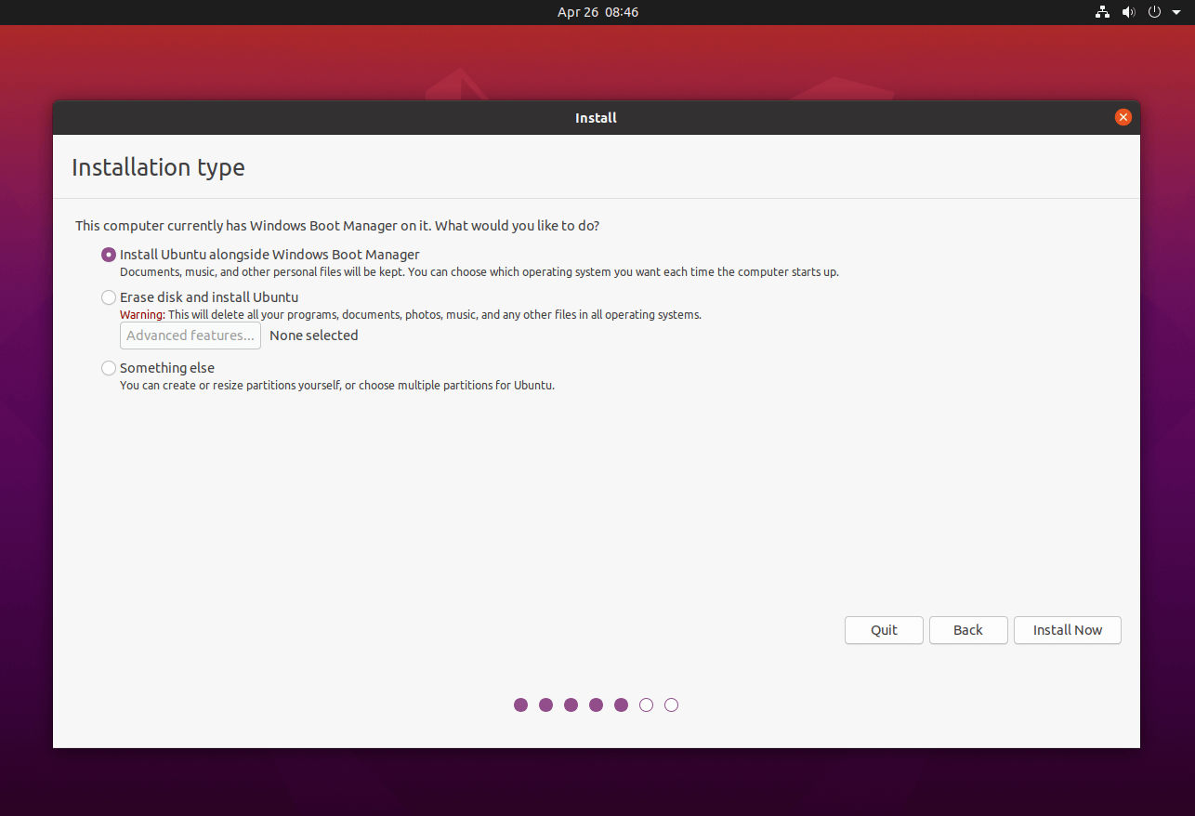Open the Advanced features button
1195x816 pixels.
(190, 336)
